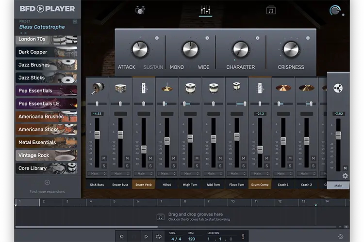Toggle loop playback button
This screenshot has height=242, width=364.
[x=159, y=237]
